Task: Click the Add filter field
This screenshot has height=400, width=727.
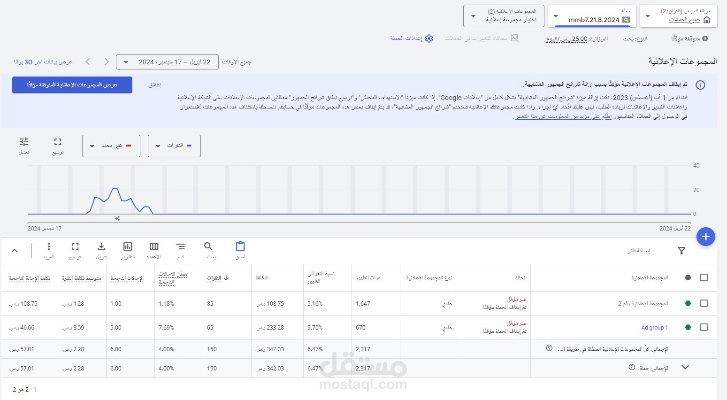Action: coord(639,251)
